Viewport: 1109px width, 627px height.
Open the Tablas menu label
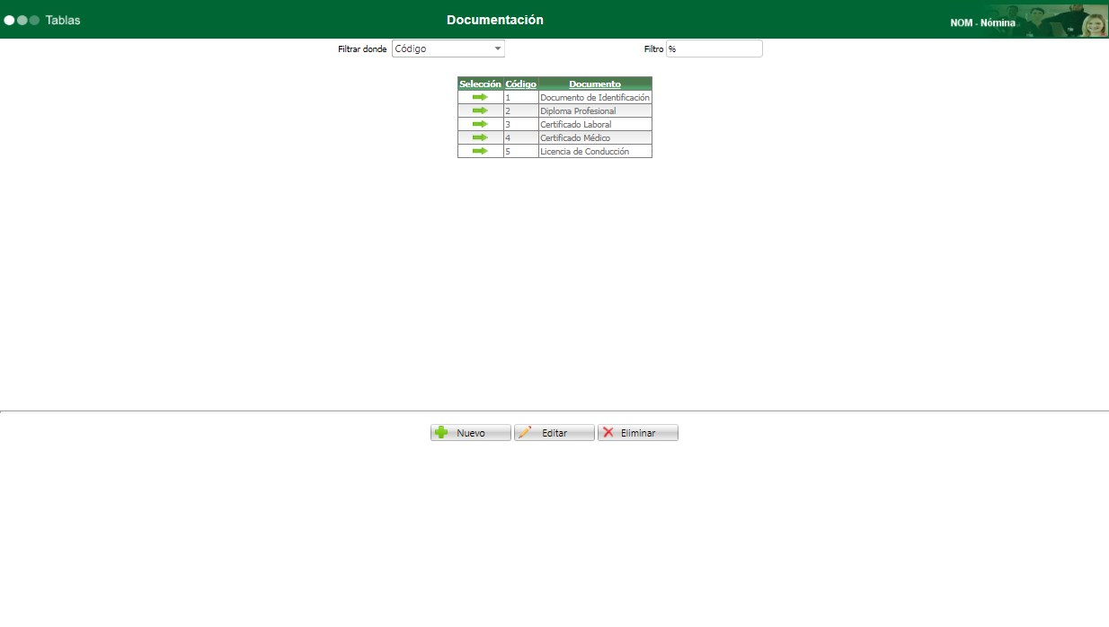pos(63,20)
